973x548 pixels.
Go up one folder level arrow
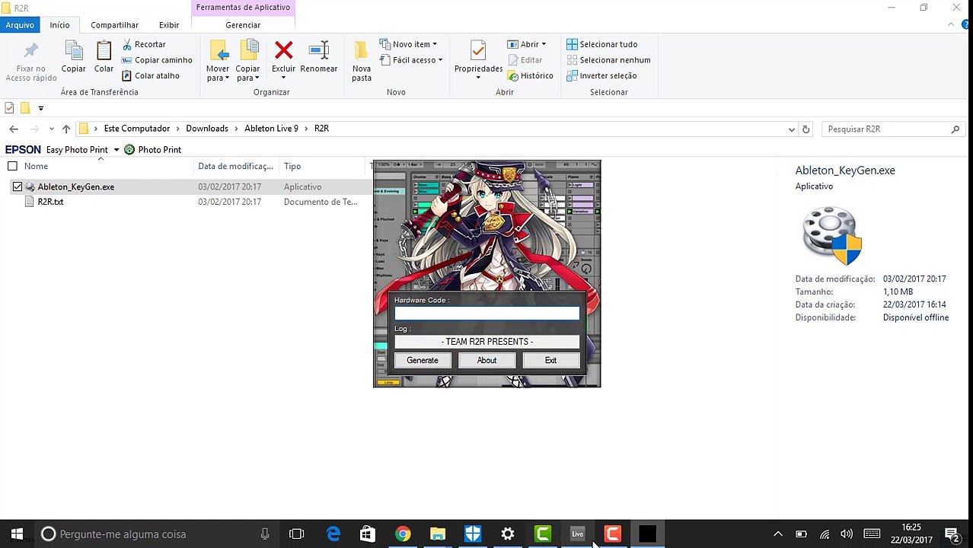click(66, 129)
